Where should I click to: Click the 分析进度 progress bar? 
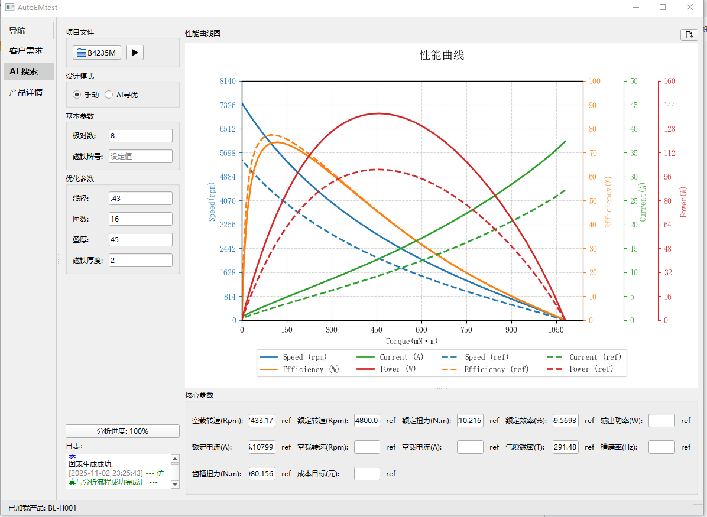[122, 431]
